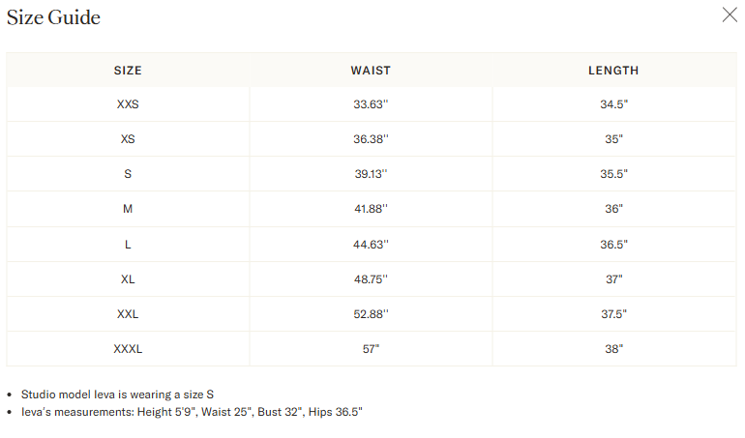
Task: Click the 57" waist value
Action: 371,349
